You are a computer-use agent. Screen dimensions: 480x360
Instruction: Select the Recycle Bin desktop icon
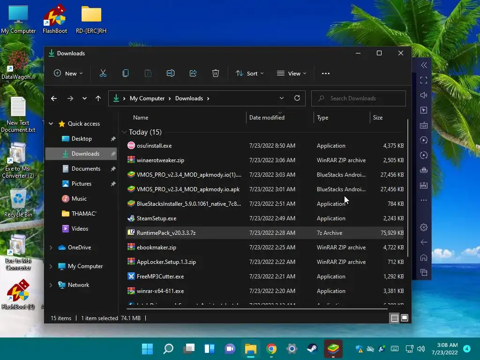(x=18, y=203)
